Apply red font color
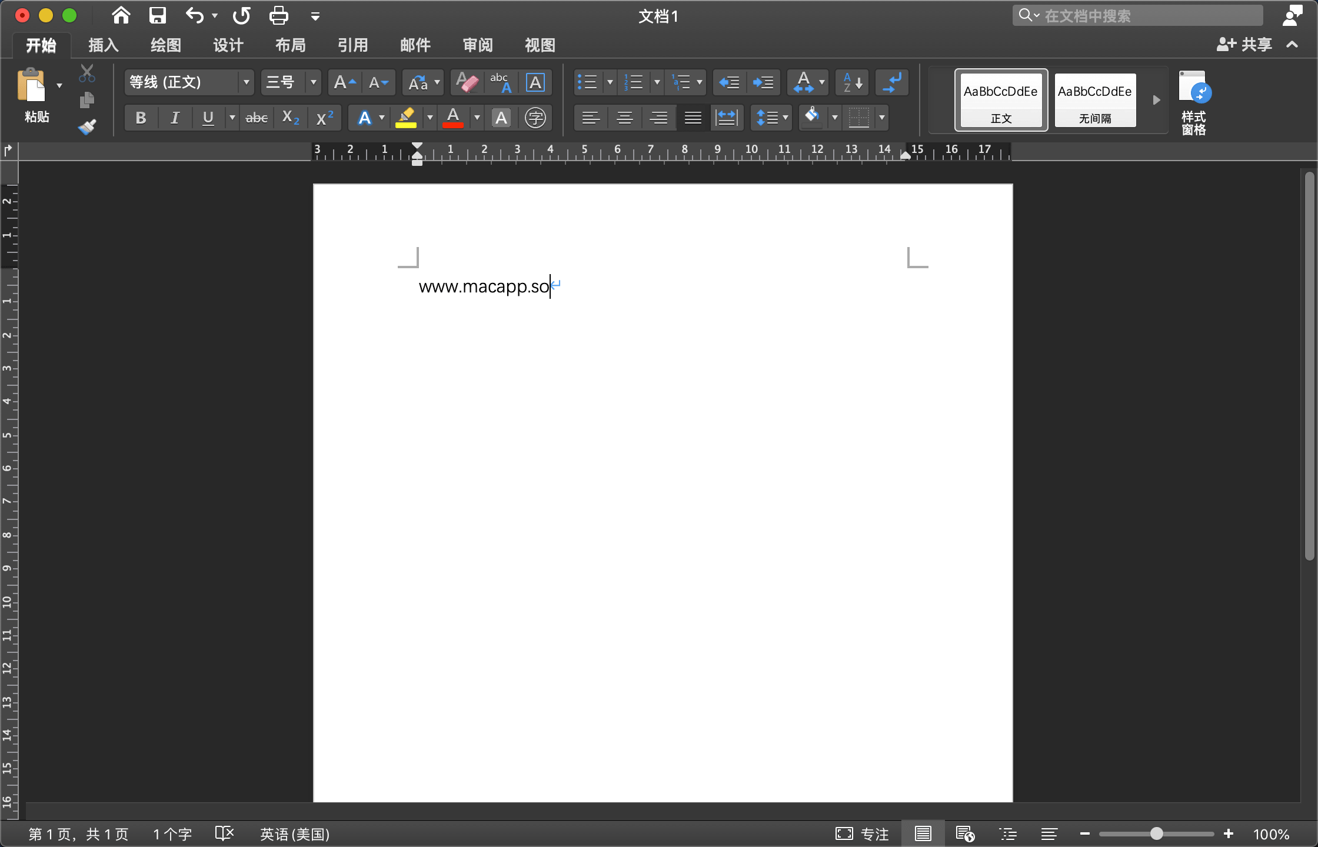Viewport: 1318px width, 847px height. pos(453,118)
